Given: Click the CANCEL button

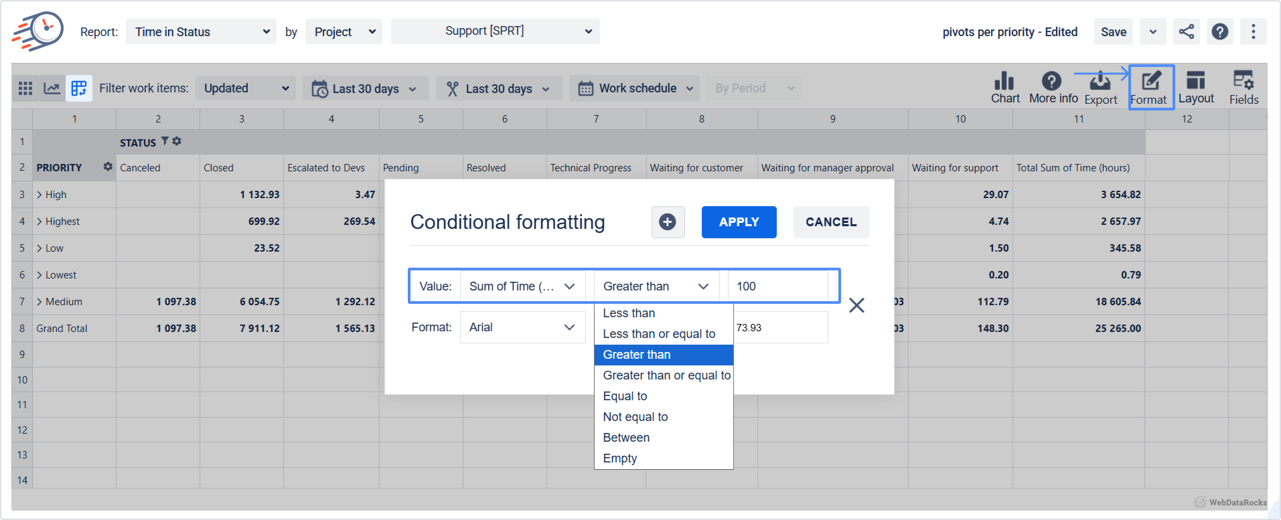Looking at the screenshot, I should click(x=830, y=222).
